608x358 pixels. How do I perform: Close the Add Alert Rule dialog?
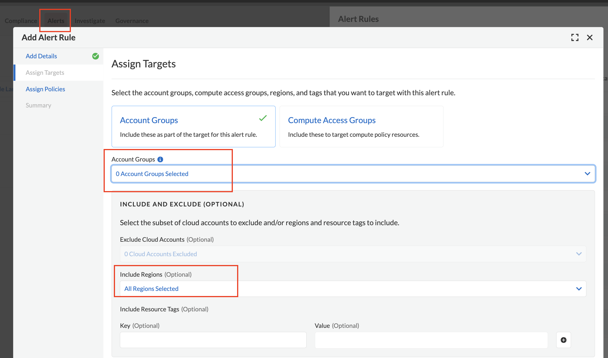pos(589,38)
